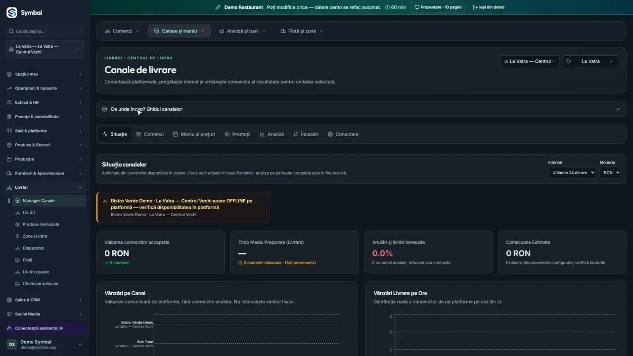Switch to the Meniu și prețuri tab
This screenshot has height=356, width=633.
pos(194,134)
